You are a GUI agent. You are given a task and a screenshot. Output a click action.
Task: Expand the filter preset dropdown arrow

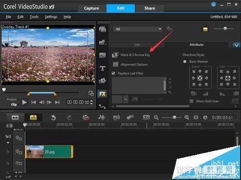coord(126,99)
